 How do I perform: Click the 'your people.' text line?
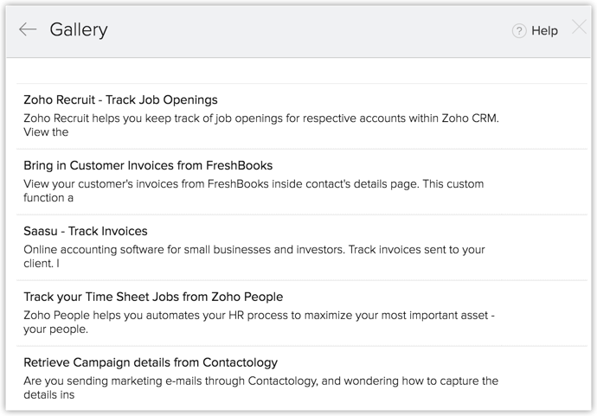click(56, 329)
